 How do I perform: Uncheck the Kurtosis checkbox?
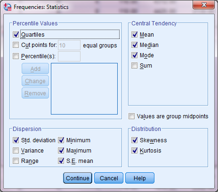[x=135, y=151]
